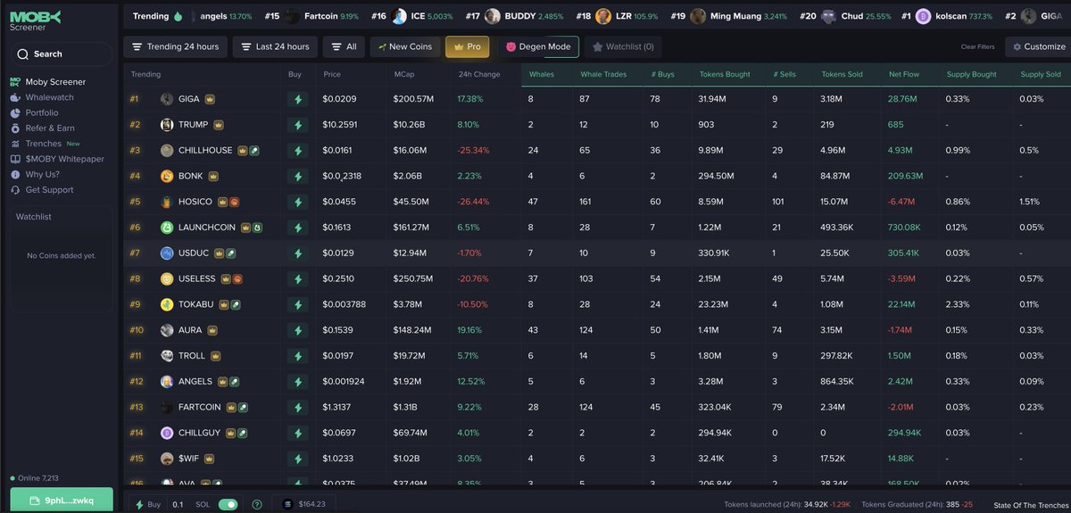Open the Trending 24 hours dropdown
This screenshot has height=513, width=1071.
(175, 47)
